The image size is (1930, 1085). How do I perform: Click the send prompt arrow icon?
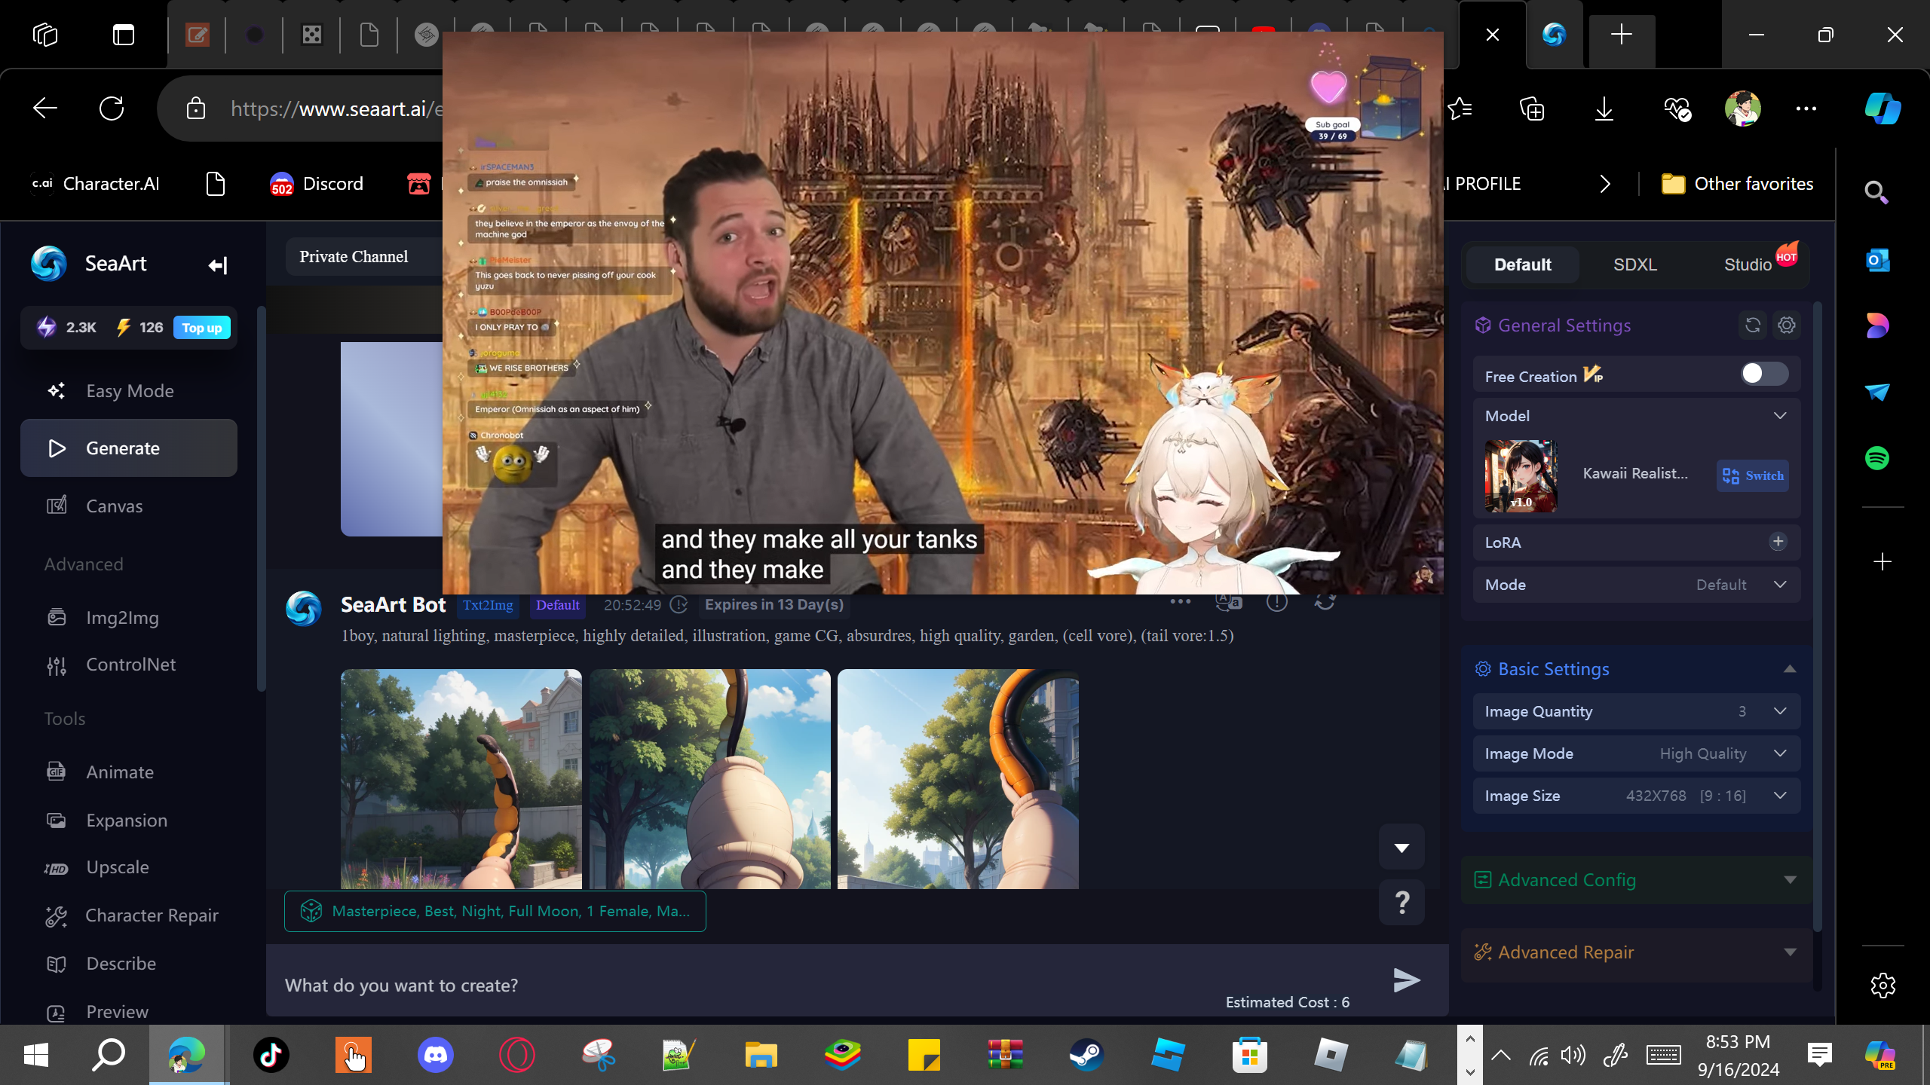point(1406,980)
